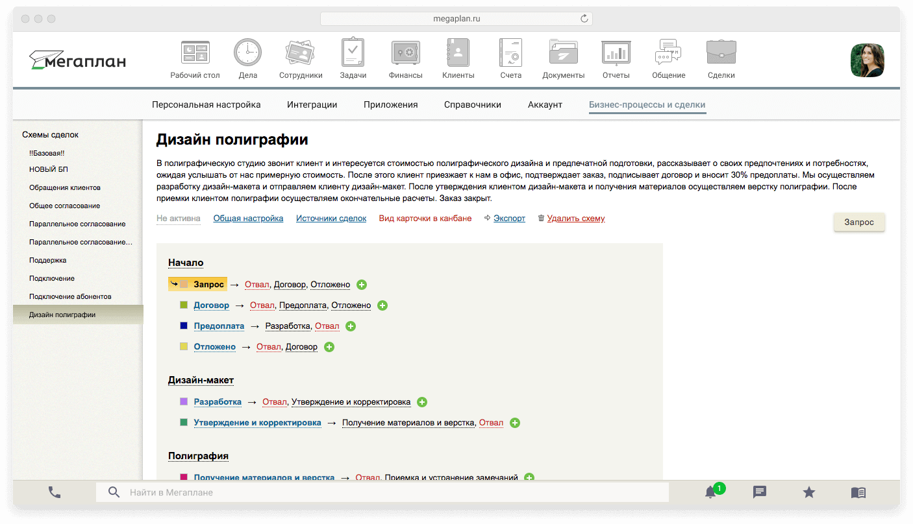Click plus next to Разработка transitions
This screenshot has height=524, width=913.
tap(422, 402)
